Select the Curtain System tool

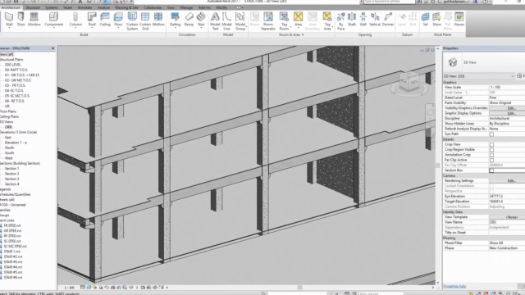coord(132,21)
